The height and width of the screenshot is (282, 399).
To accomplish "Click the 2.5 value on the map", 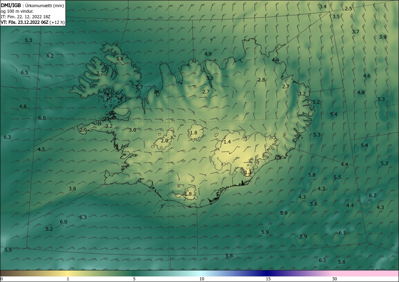I will pyautogui.click(x=348, y=9).
